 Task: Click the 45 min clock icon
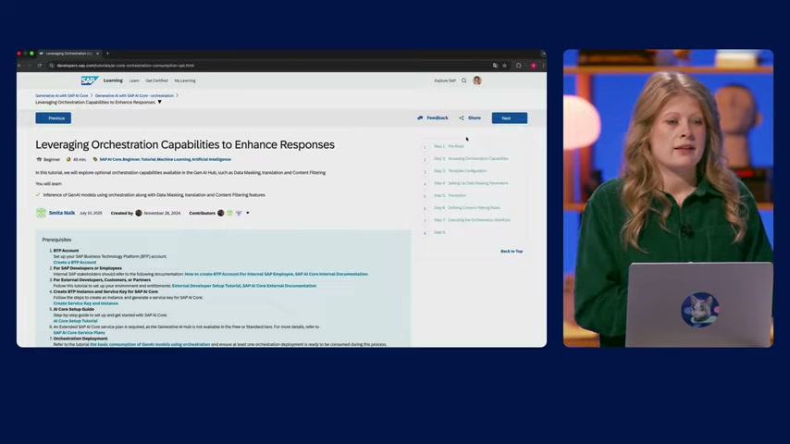point(68,159)
